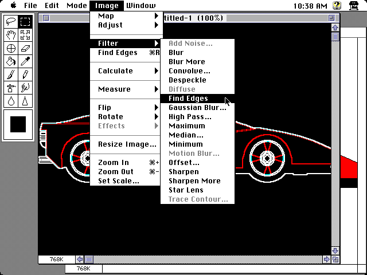Click the window size box in corner
The width and height of the screenshot is (367, 275).
pyautogui.click(x=335, y=260)
